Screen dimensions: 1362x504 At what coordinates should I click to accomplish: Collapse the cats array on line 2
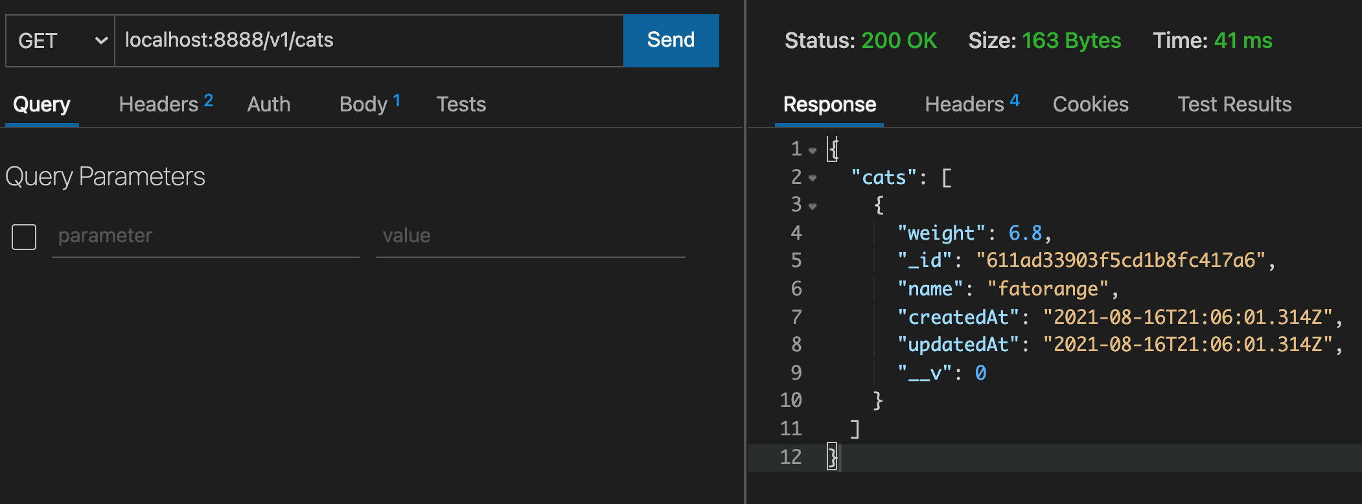[x=813, y=178]
